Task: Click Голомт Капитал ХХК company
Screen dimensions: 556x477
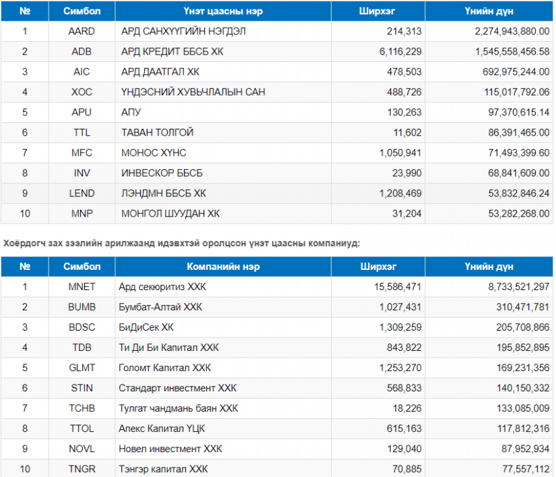Action: [165, 367]
